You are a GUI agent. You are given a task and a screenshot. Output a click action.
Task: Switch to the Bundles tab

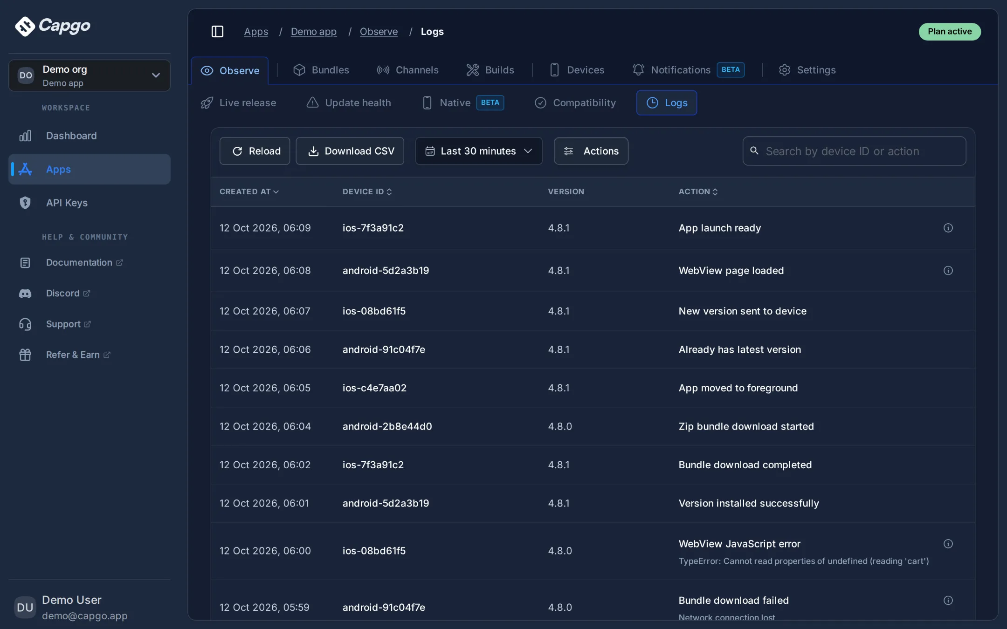pyautogui.click(x=321, y=70)
